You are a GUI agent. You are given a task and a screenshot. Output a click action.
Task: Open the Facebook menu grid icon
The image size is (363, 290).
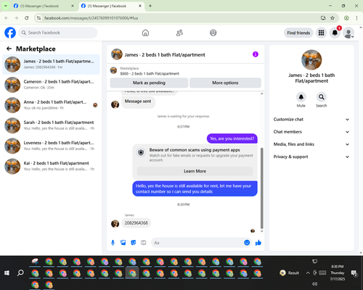tap(321, 33)
